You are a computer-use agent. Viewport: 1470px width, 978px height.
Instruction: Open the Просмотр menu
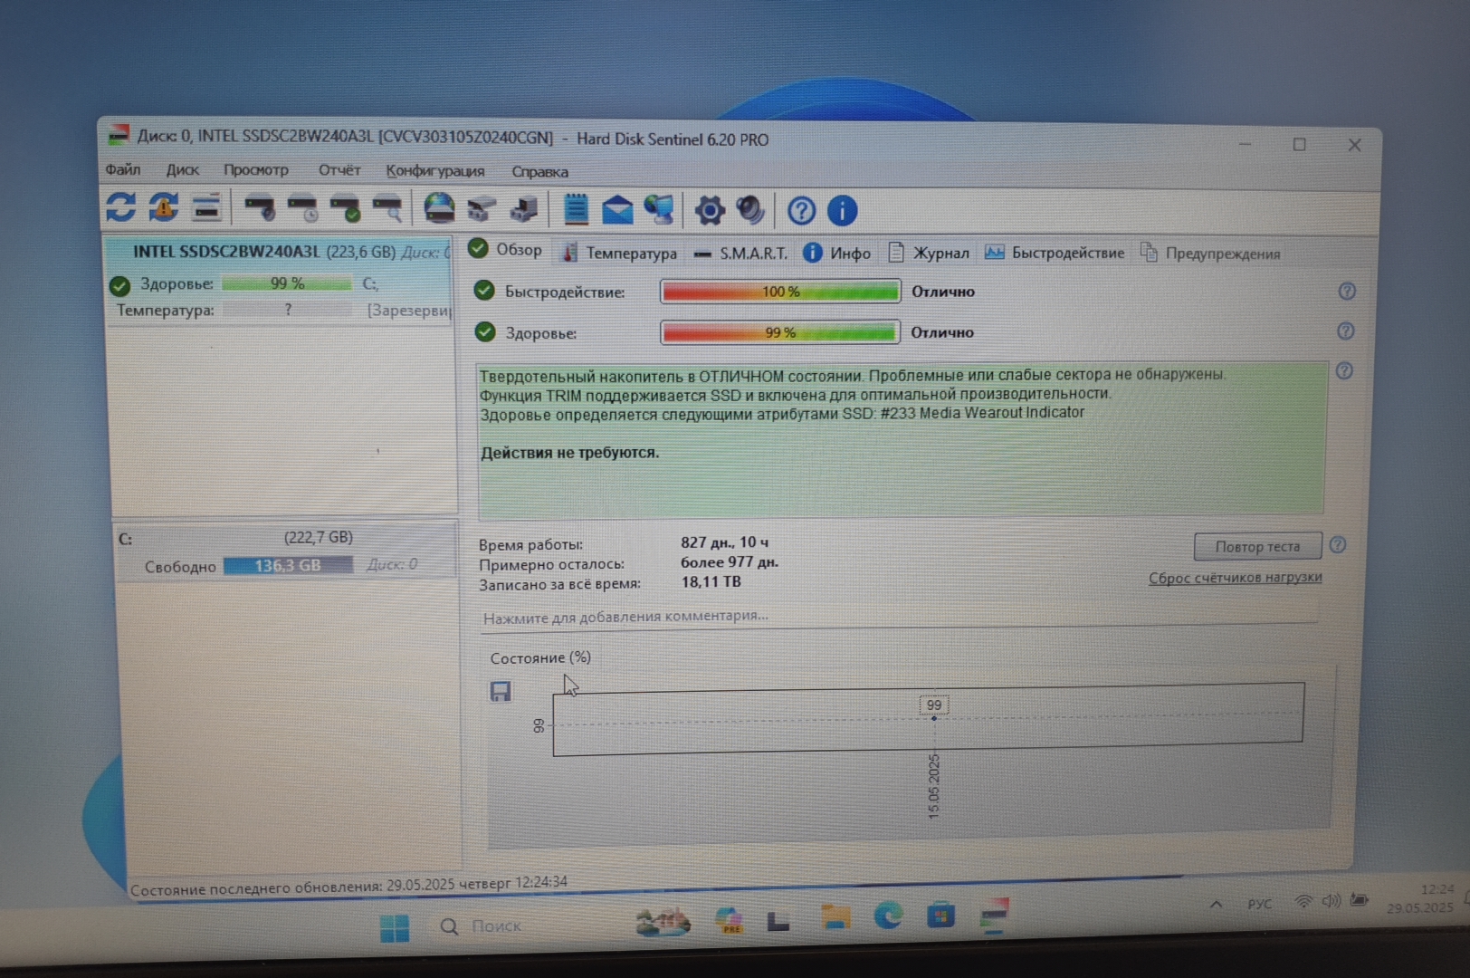click(256, 170)
